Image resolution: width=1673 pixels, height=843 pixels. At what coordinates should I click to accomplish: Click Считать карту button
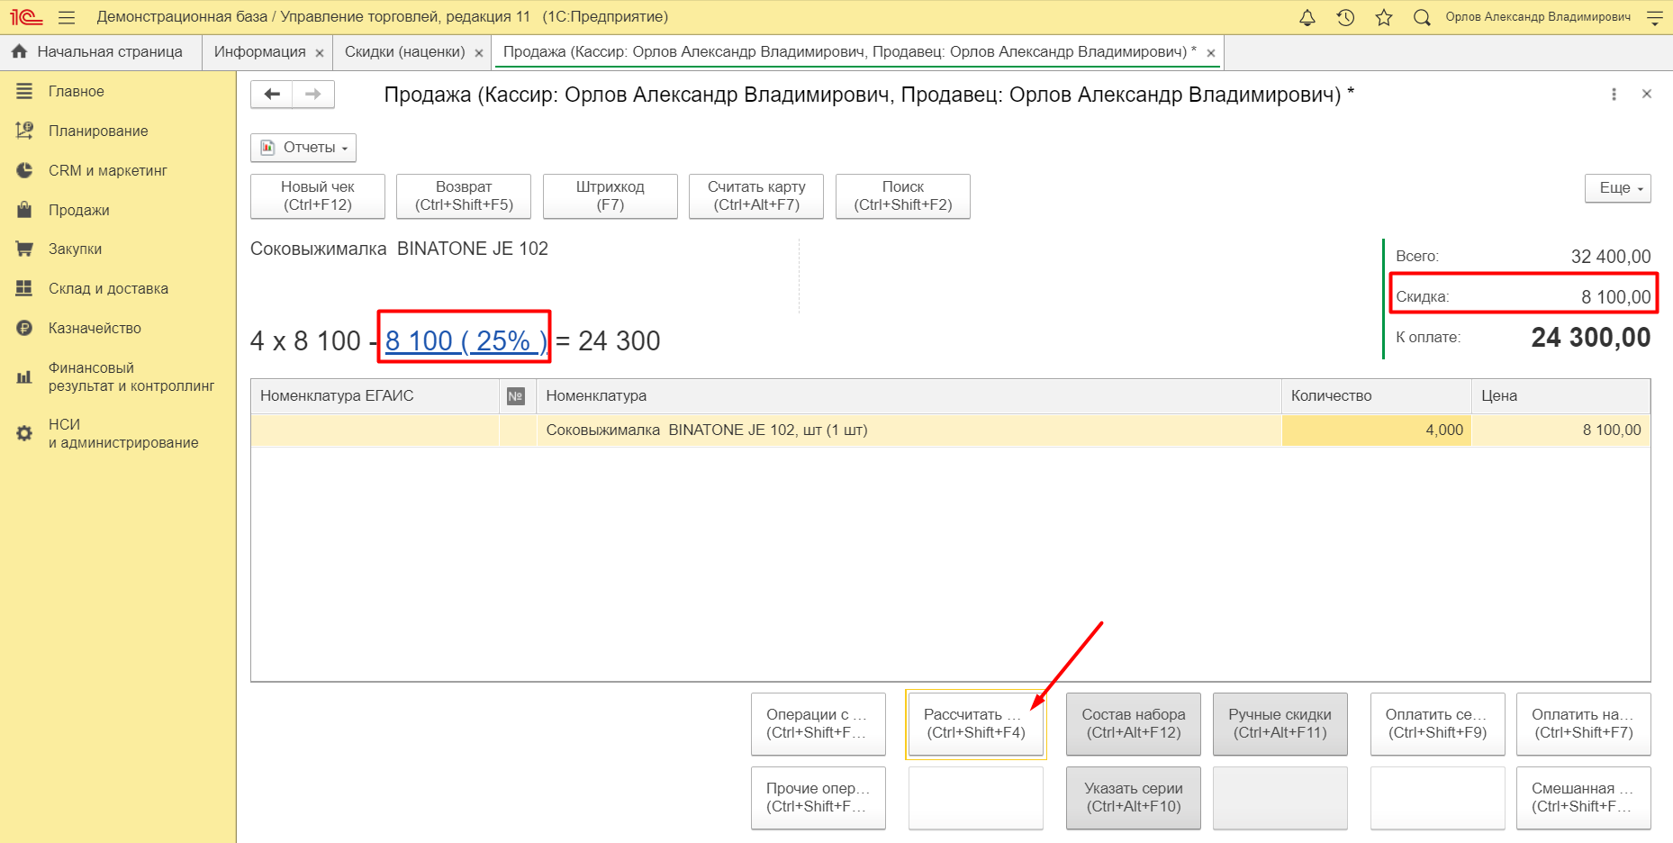click(756, 196)
